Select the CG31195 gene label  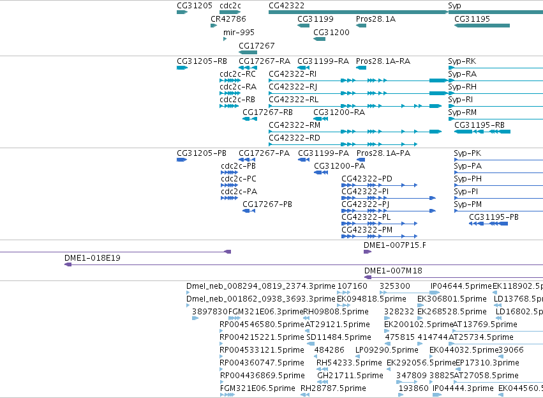[x=472, y=19]
